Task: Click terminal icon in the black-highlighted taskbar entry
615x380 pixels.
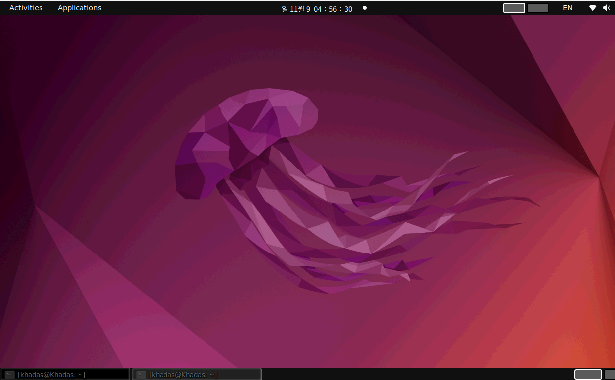Action: pyautogui.click(x=9, y=375)
